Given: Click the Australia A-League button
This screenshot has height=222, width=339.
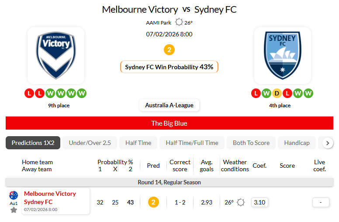Looking at the screenshot, I should pyautogui.click(x=169, y=106).
